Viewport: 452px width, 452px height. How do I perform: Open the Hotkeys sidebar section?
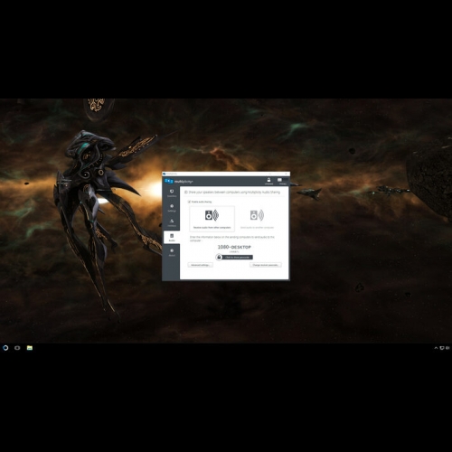[x=172, y=223]
